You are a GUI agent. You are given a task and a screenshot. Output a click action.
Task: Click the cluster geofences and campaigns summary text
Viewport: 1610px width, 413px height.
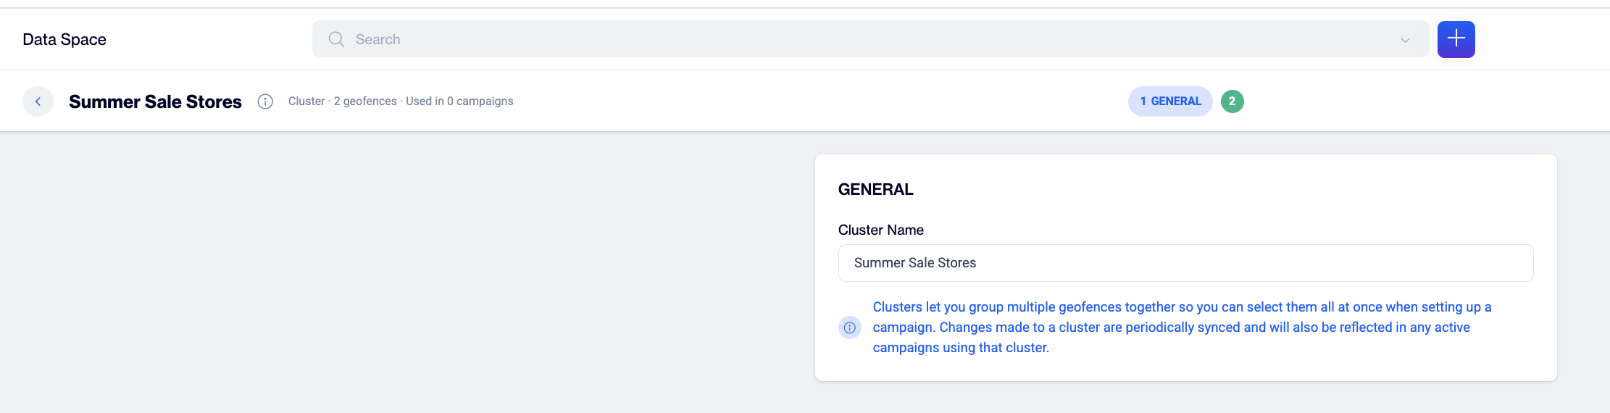point(401,101)
